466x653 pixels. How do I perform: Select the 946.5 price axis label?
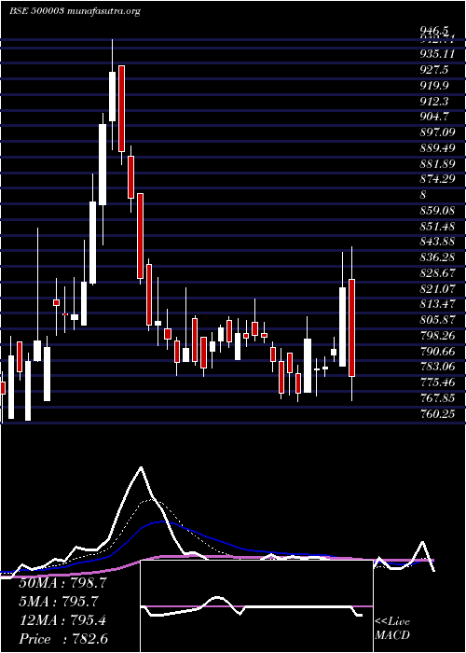pos(434,31)
